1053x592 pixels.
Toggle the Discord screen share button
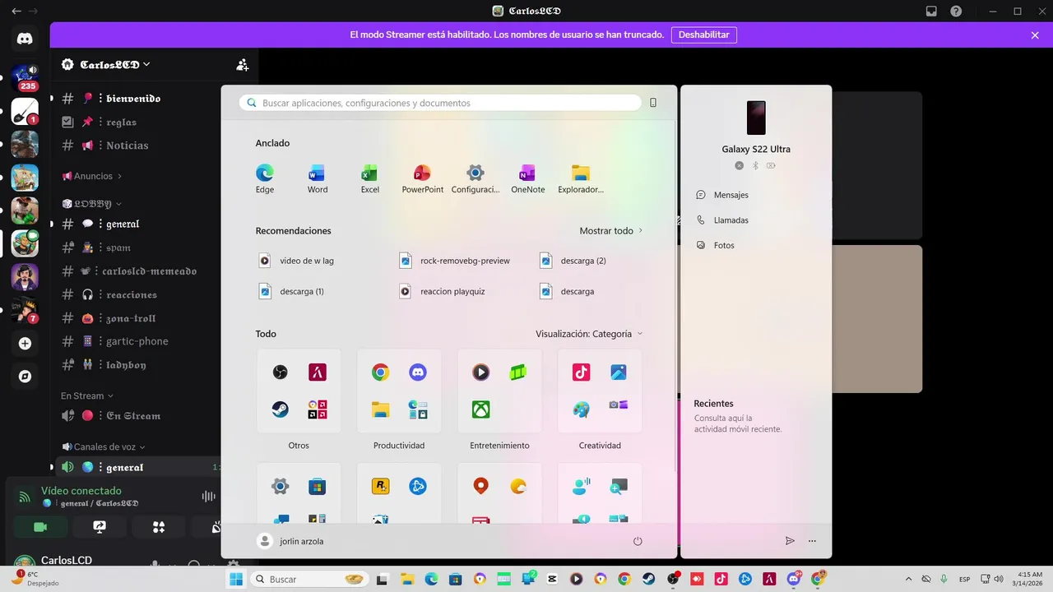click(100, 527)
